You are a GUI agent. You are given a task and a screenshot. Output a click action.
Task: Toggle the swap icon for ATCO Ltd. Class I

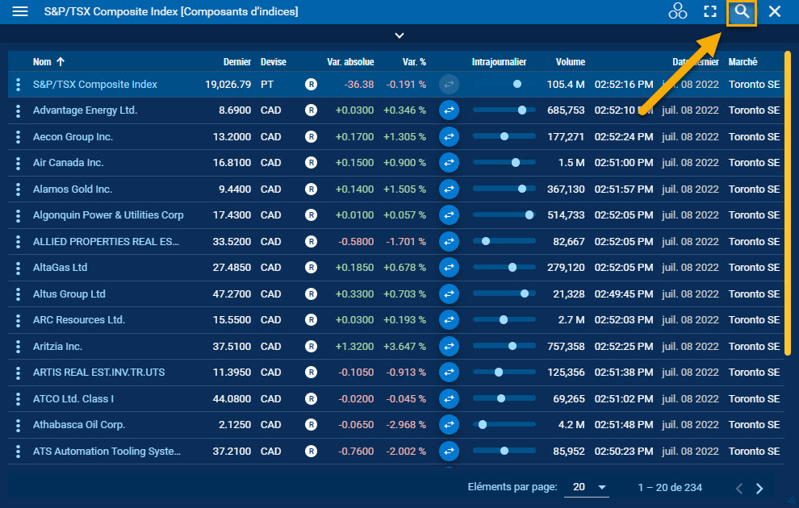[x=449, y=398]
